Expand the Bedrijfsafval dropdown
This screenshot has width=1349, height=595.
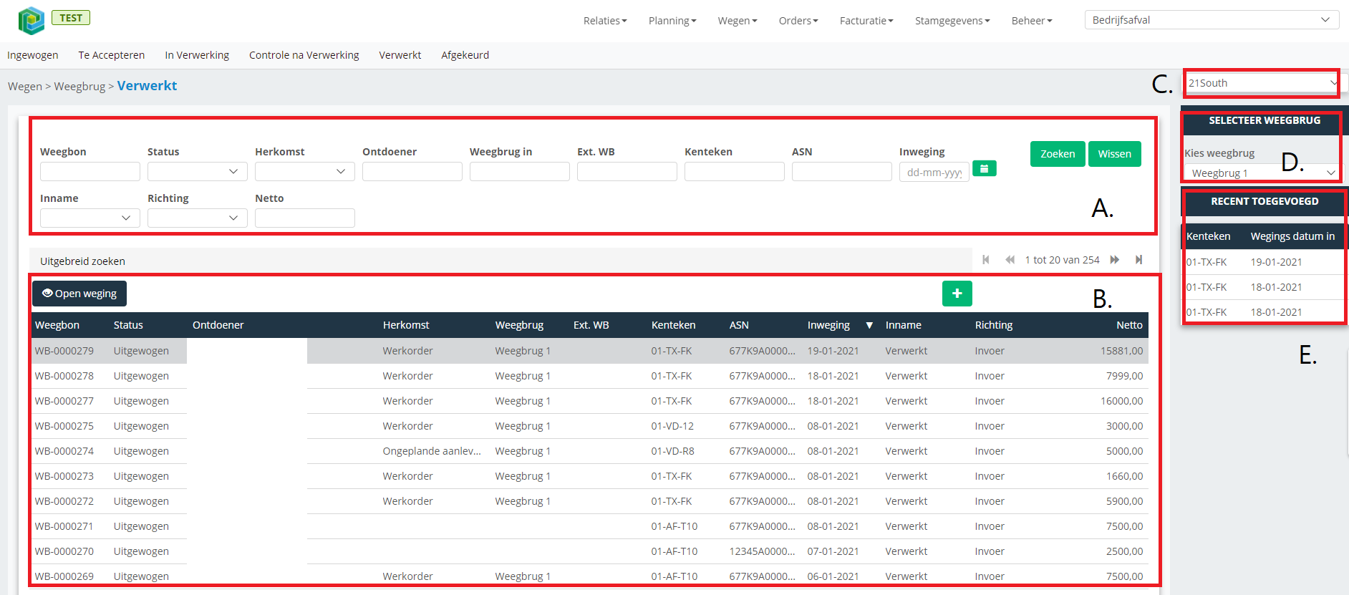1212,20
